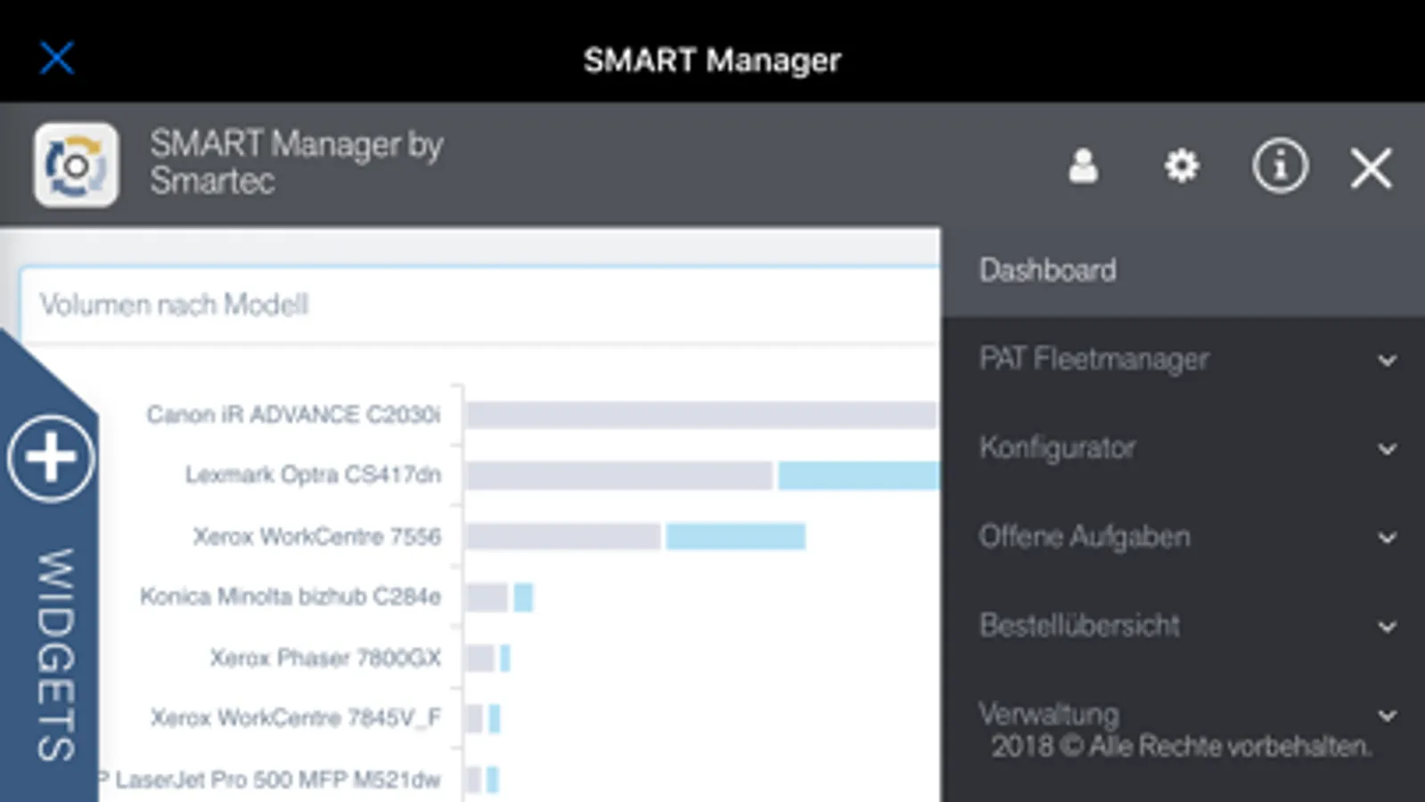The image size is (1425, 802).
Task: Open the Offene Aufgaben menu item
Action: [x=1085, y=536]
